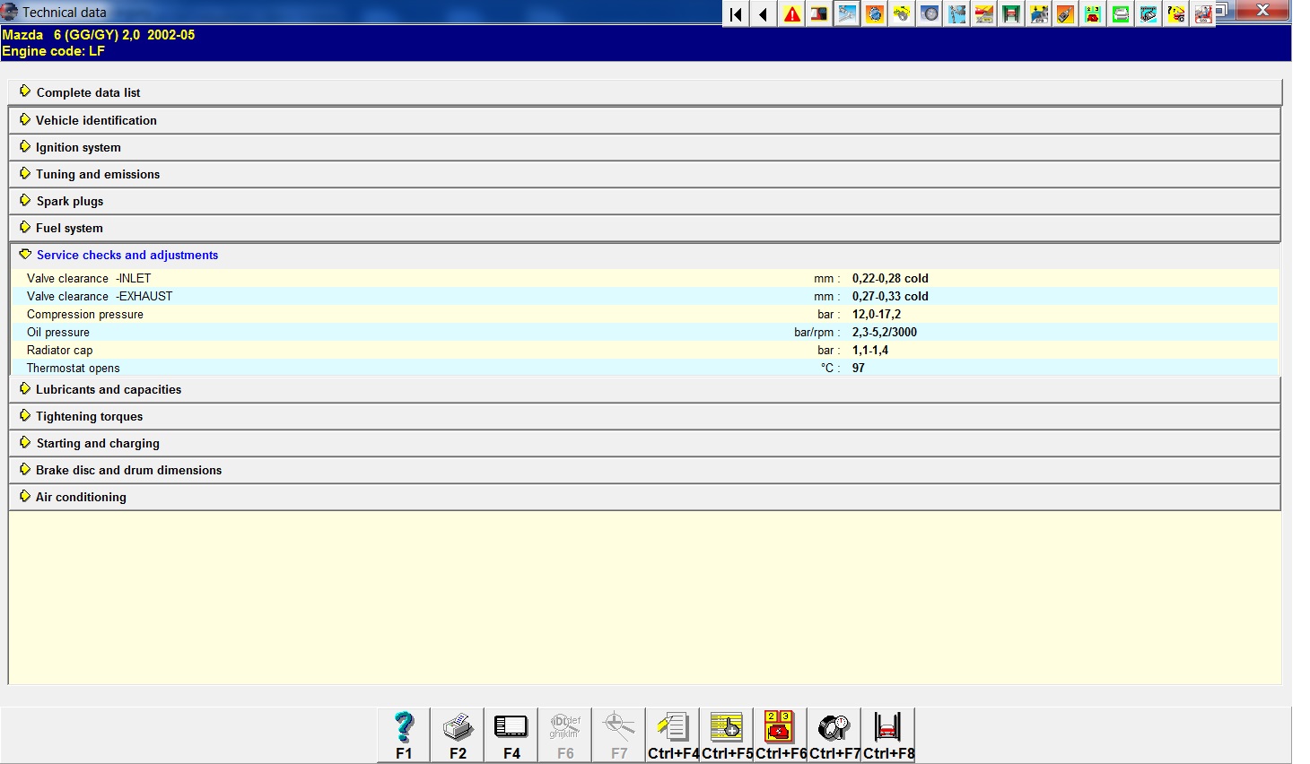
Task: Print the data using the F2 printer icon
Action: pyautogui.click(x=458, y=734)
